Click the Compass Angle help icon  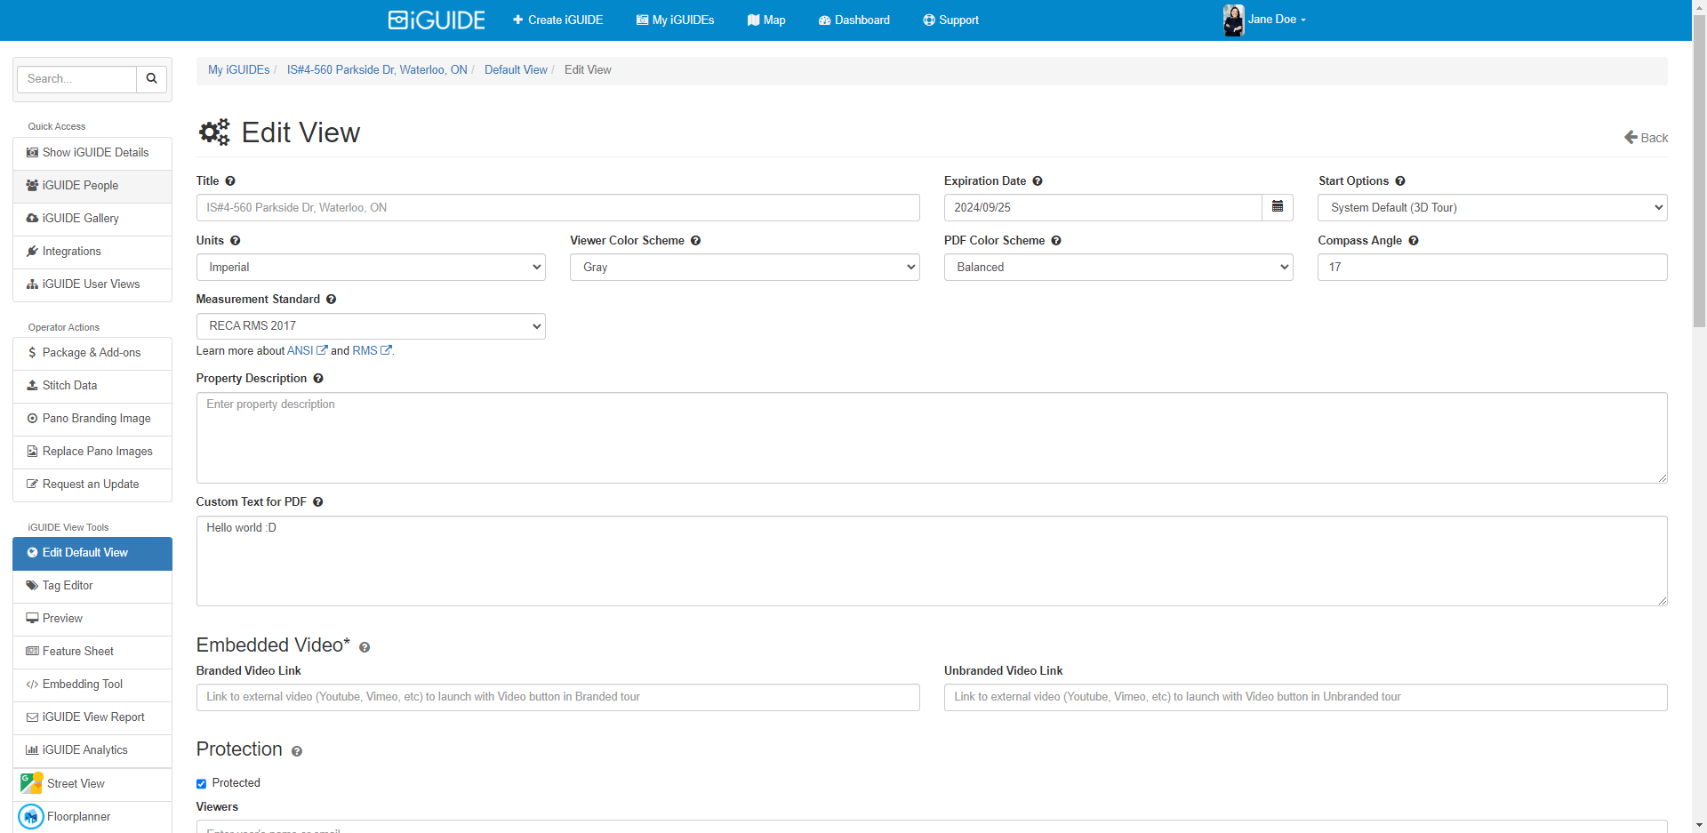[1413, 240]
